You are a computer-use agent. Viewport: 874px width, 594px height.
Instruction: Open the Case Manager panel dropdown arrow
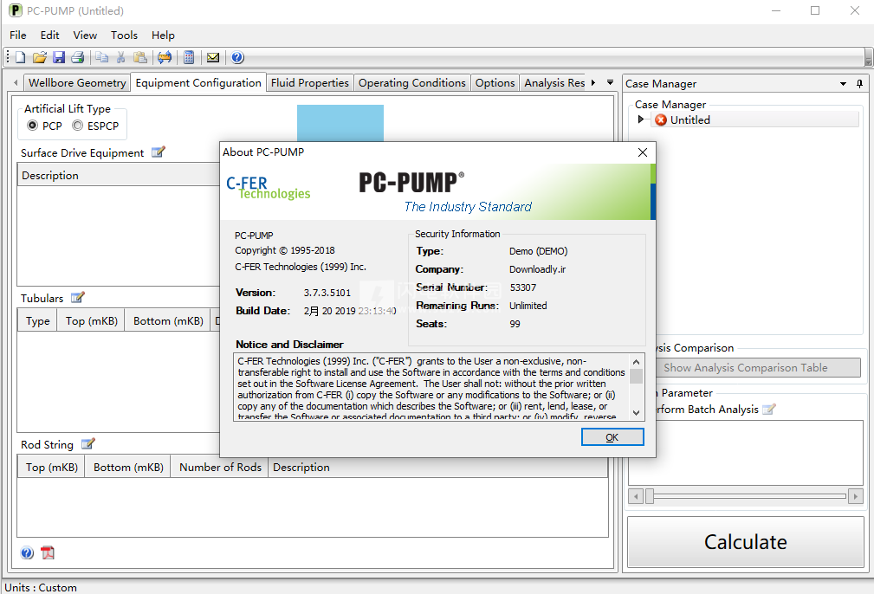(x=844, y=84)
